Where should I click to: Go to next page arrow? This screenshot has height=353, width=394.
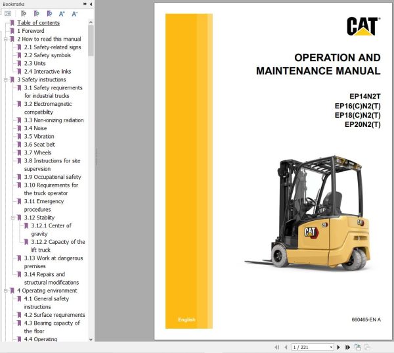coord(338,347)
